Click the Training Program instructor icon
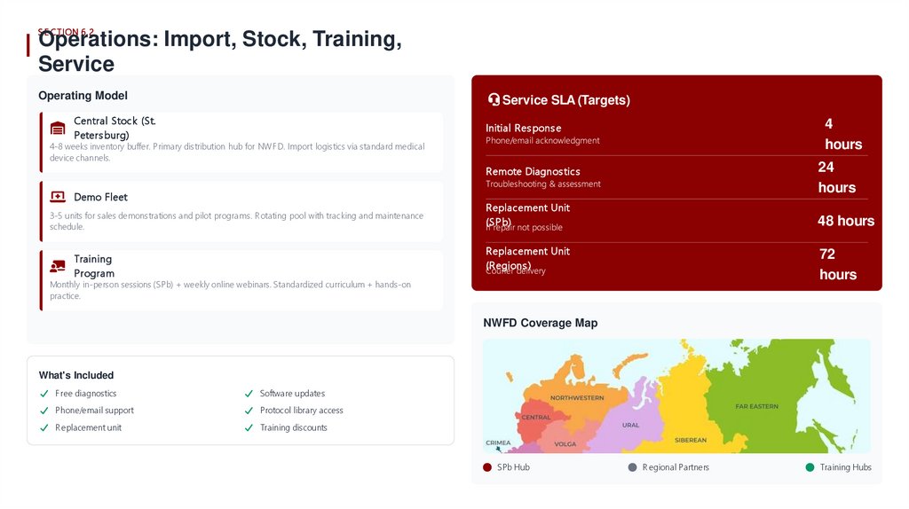The image size is (909, 509). coord(58,266)
